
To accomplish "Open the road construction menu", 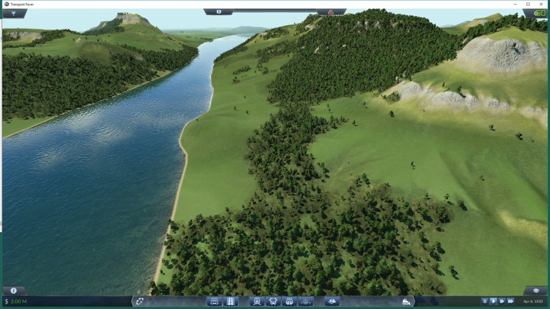I will (230, 302).
